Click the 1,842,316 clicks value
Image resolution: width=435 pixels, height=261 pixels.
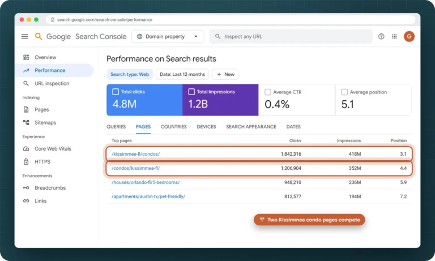tap(291, 154)
